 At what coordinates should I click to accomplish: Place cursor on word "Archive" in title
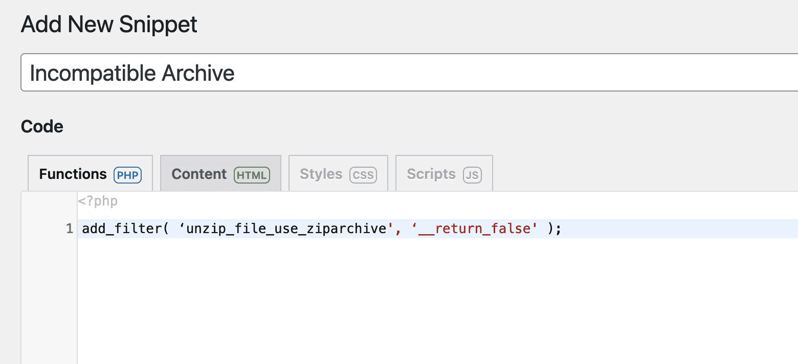coord(198,74)
